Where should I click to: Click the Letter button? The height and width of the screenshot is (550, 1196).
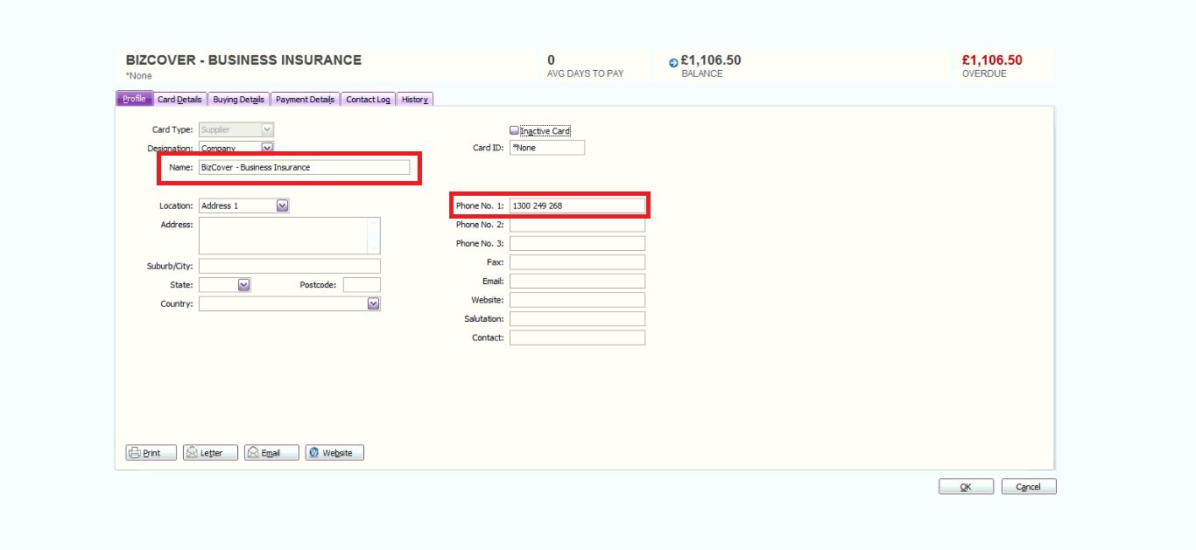coord(210,453)
